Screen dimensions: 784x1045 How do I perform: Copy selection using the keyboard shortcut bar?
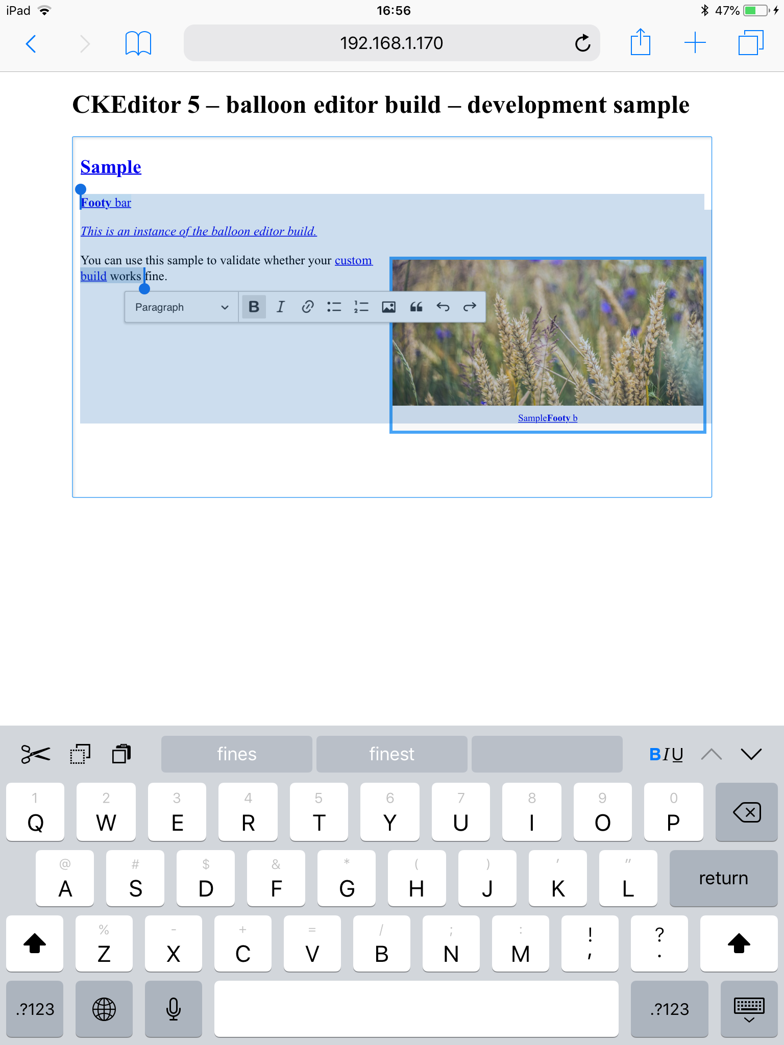pyautogui.click(x=80, y=754)
